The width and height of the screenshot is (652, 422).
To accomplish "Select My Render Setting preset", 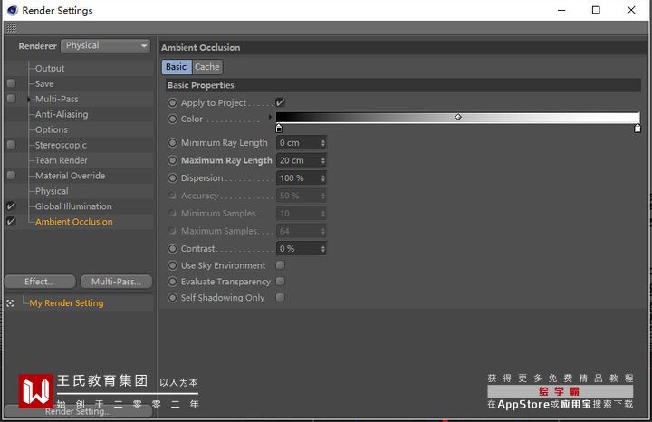I will (x=66, y=303).
